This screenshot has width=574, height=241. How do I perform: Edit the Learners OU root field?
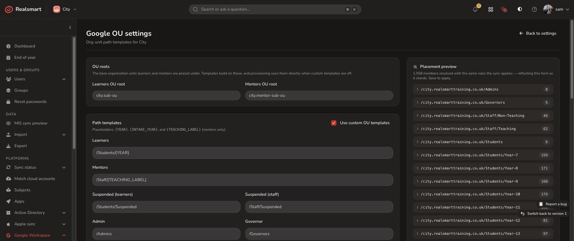pos(166,95)
